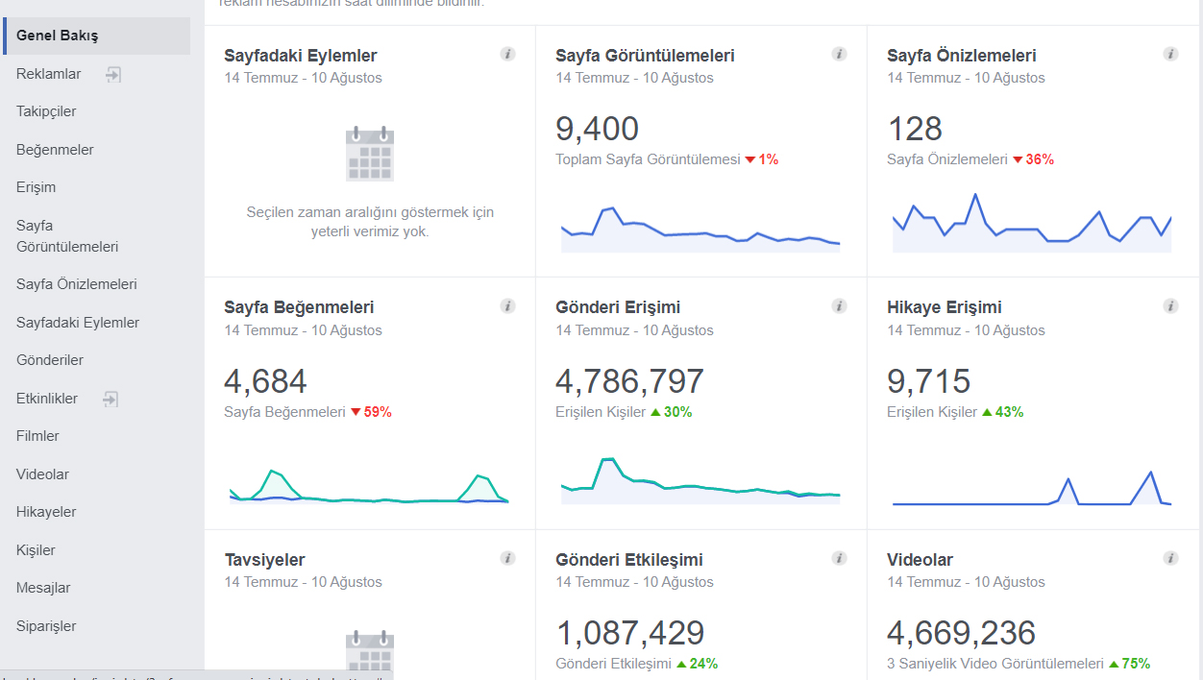The width and height of the screenshot is (1203, 680).
Task: Open Sayfa Görüntülemeleri in the sidebar
Action: pos(67,236)
